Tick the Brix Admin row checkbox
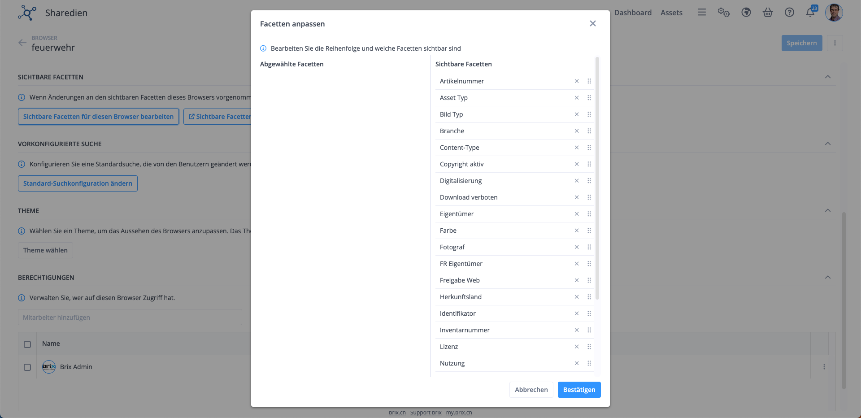 (x=27, y=367)
